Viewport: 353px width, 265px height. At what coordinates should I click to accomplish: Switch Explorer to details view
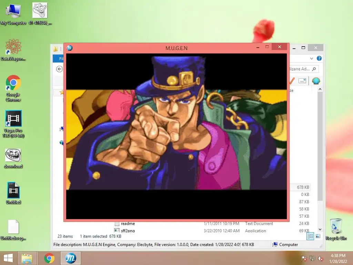[310, 236]
